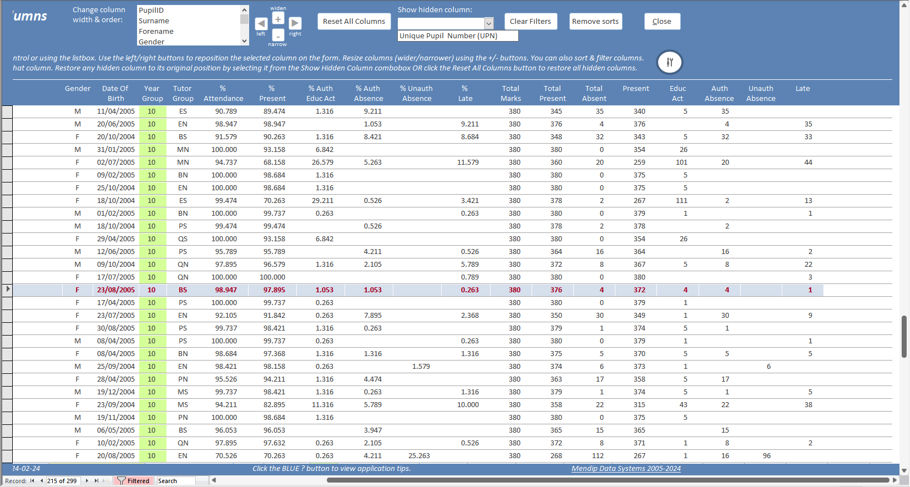This screenshot has height=487, width=910.
Task: Go to first record in navigation bar
Action: point(32,481)
